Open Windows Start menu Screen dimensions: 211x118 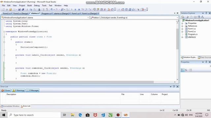click(4, 115)
